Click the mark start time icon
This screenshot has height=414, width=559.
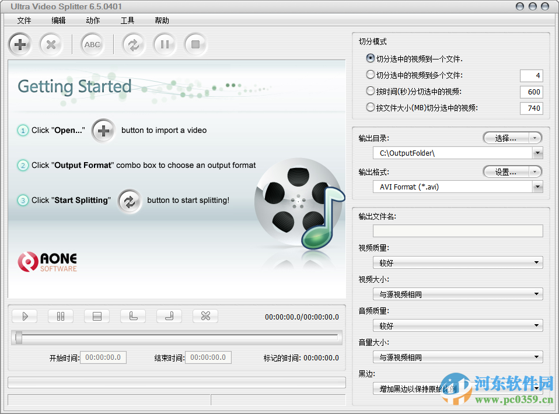click(132, 315)
